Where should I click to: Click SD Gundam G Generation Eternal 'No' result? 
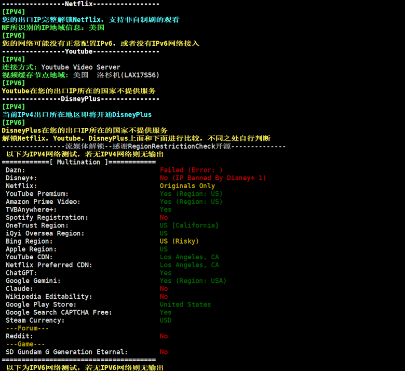[x=164, y=352]
